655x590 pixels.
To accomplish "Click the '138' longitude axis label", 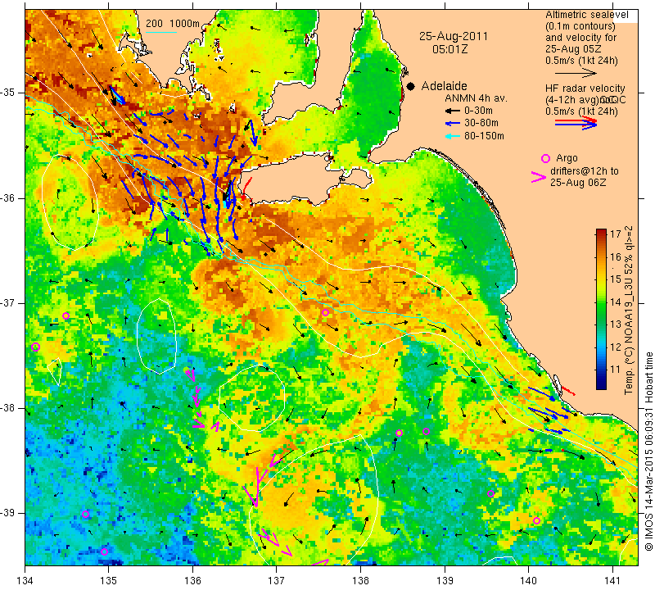I will [360, 580].
